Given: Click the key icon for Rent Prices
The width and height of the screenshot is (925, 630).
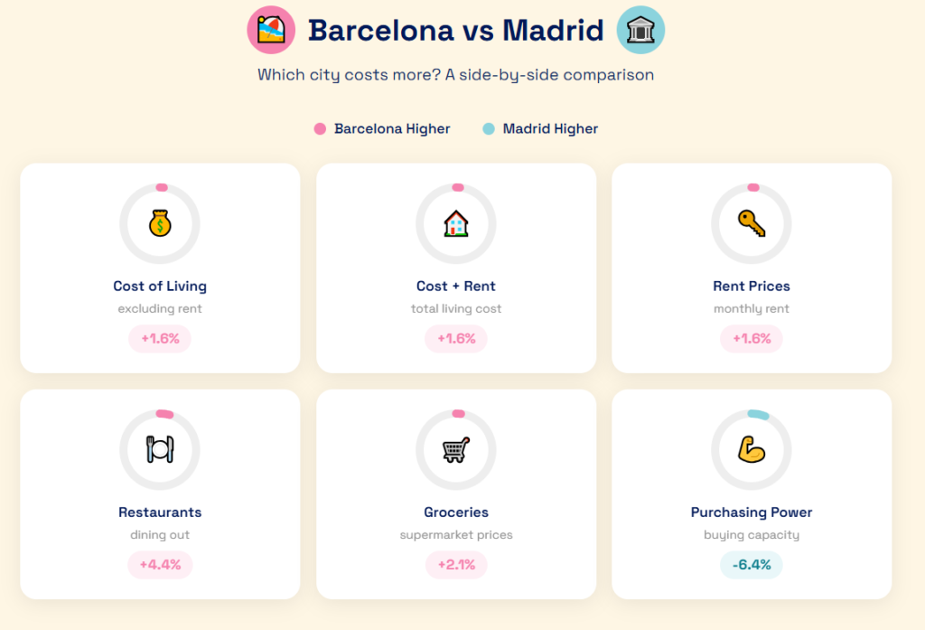Looking at the screenshot, I should pyautogui.click(x=752, y=223).
